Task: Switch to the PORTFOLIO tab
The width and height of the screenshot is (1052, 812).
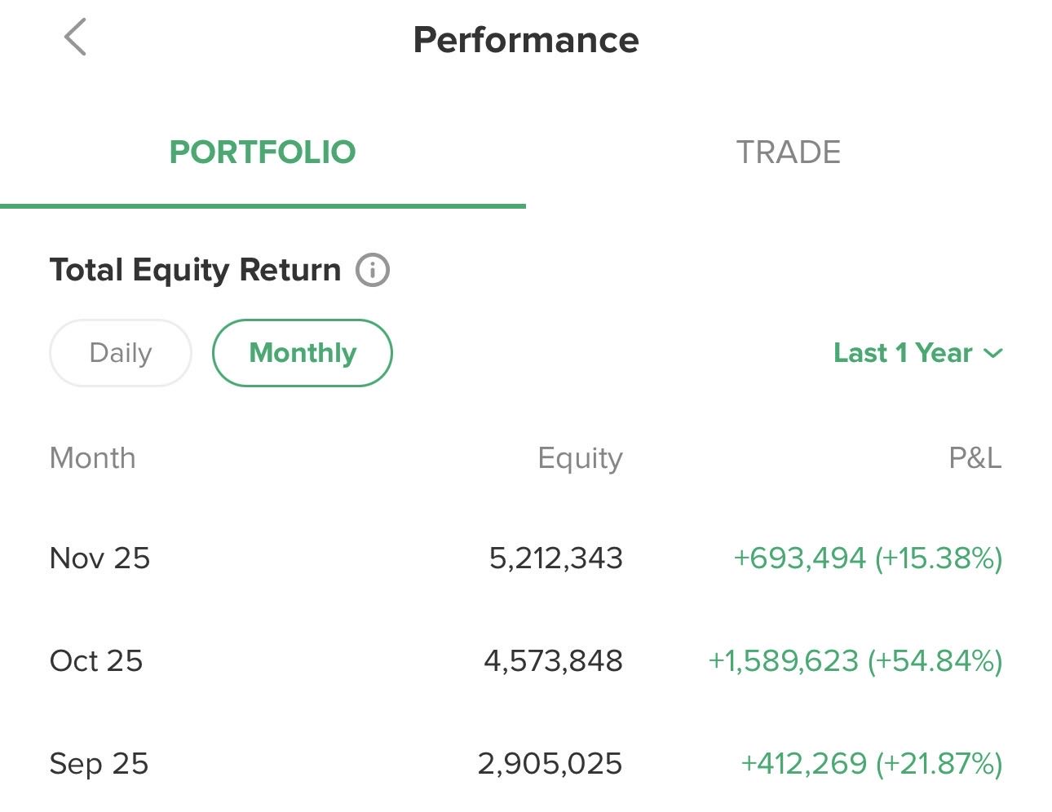Action: pyautogui.click(x=263, y=152)
